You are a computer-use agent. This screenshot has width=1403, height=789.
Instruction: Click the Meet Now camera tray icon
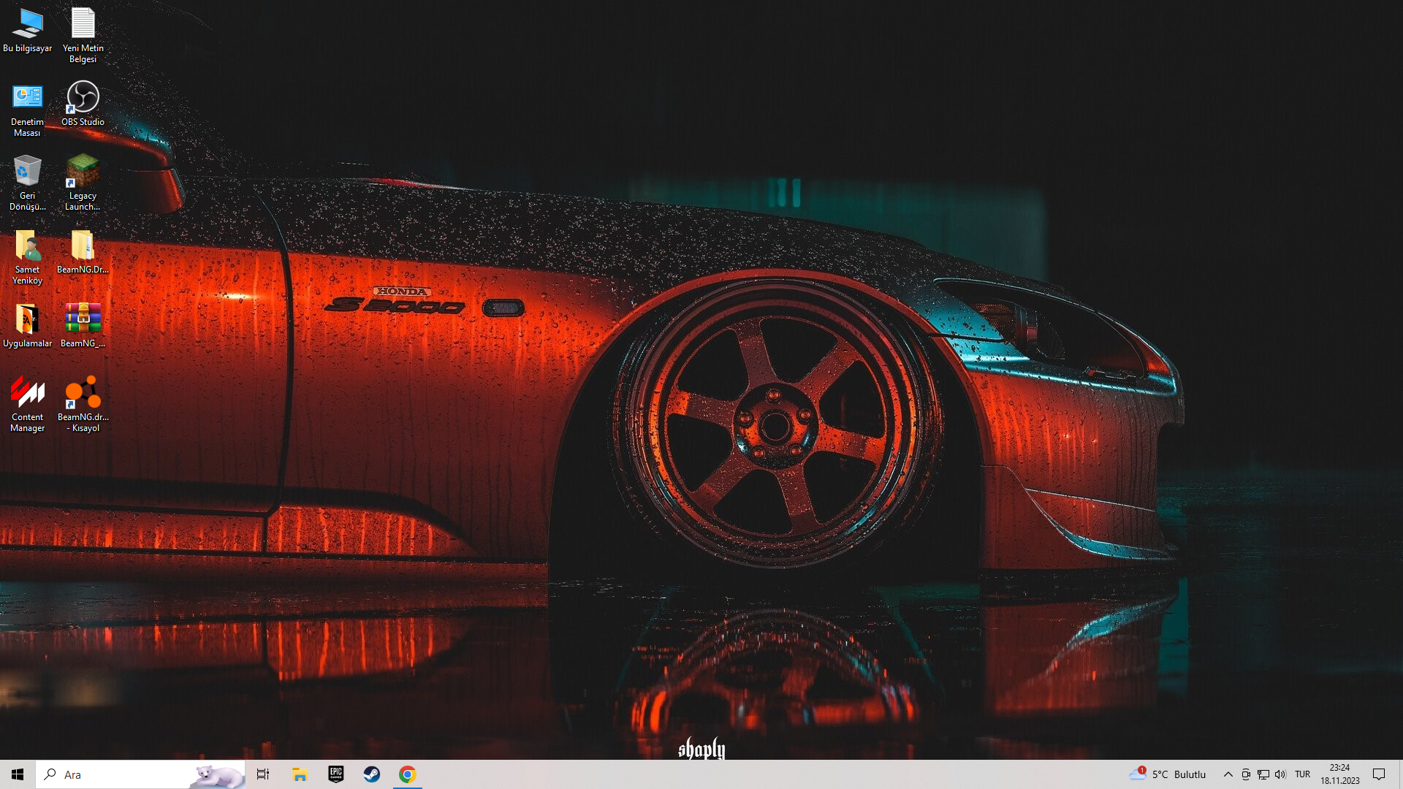[x=1246, y=774]
